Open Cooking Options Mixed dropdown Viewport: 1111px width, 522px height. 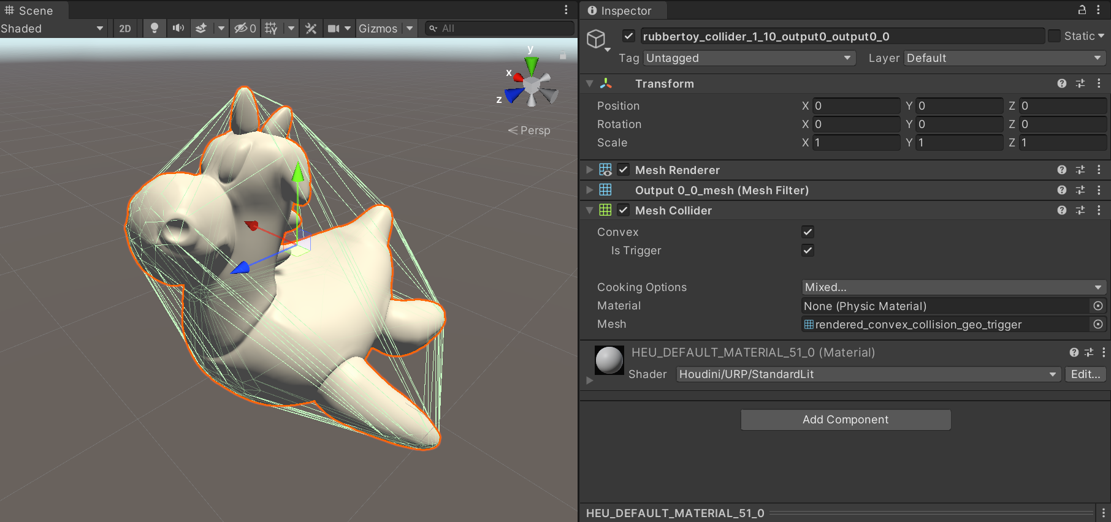tap(953, 287)
